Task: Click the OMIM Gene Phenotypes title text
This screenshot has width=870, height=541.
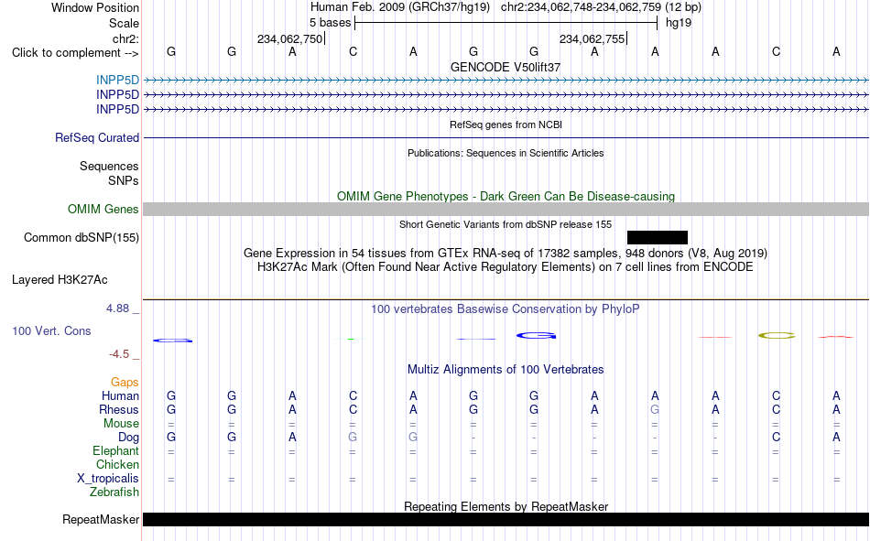Action: [x=506, y=197]
